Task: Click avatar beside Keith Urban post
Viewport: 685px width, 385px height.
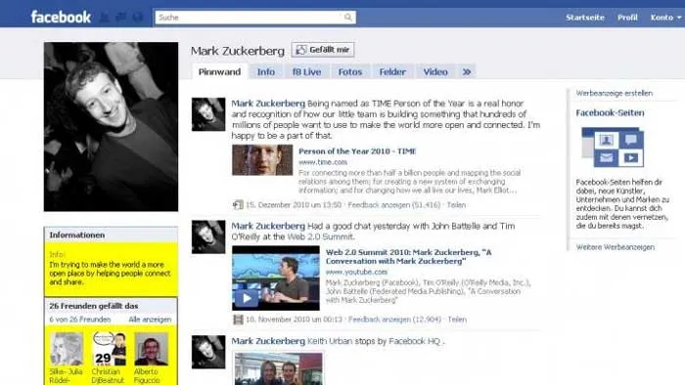Action: click(x=208, y=352)
